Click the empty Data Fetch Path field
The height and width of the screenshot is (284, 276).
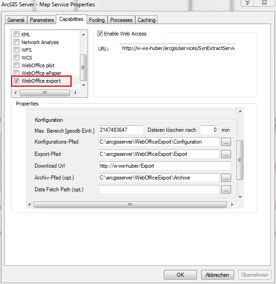tap(159, 189)
